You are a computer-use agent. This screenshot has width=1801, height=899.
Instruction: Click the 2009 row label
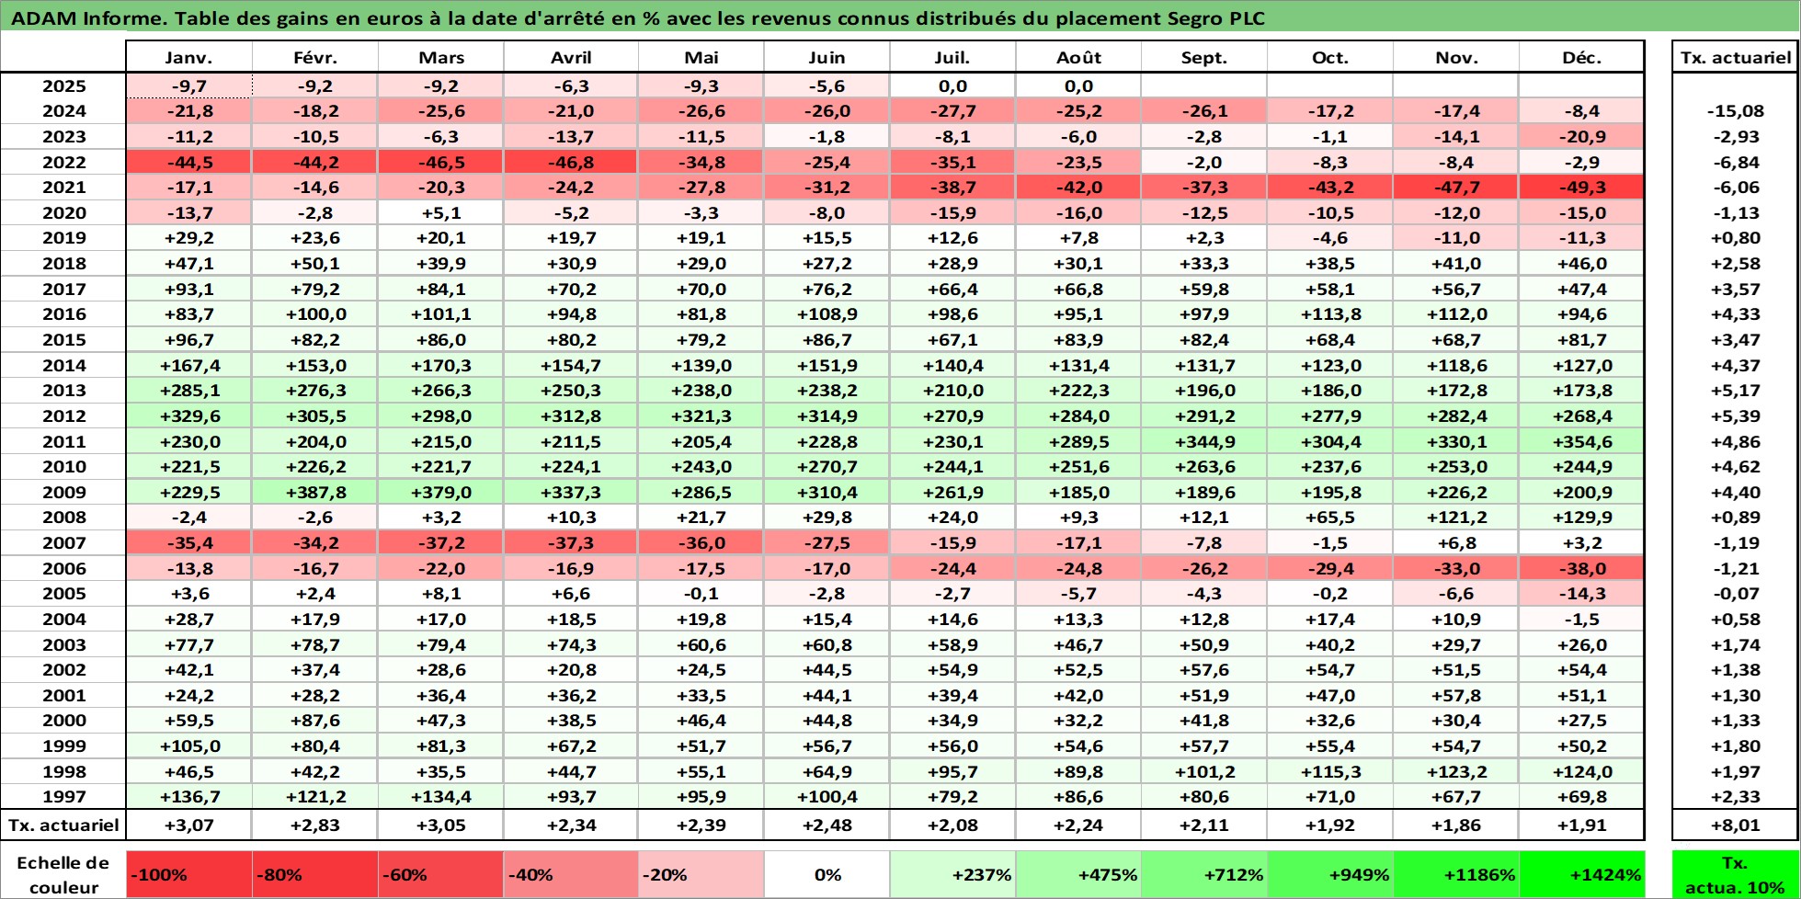point(63,493)
